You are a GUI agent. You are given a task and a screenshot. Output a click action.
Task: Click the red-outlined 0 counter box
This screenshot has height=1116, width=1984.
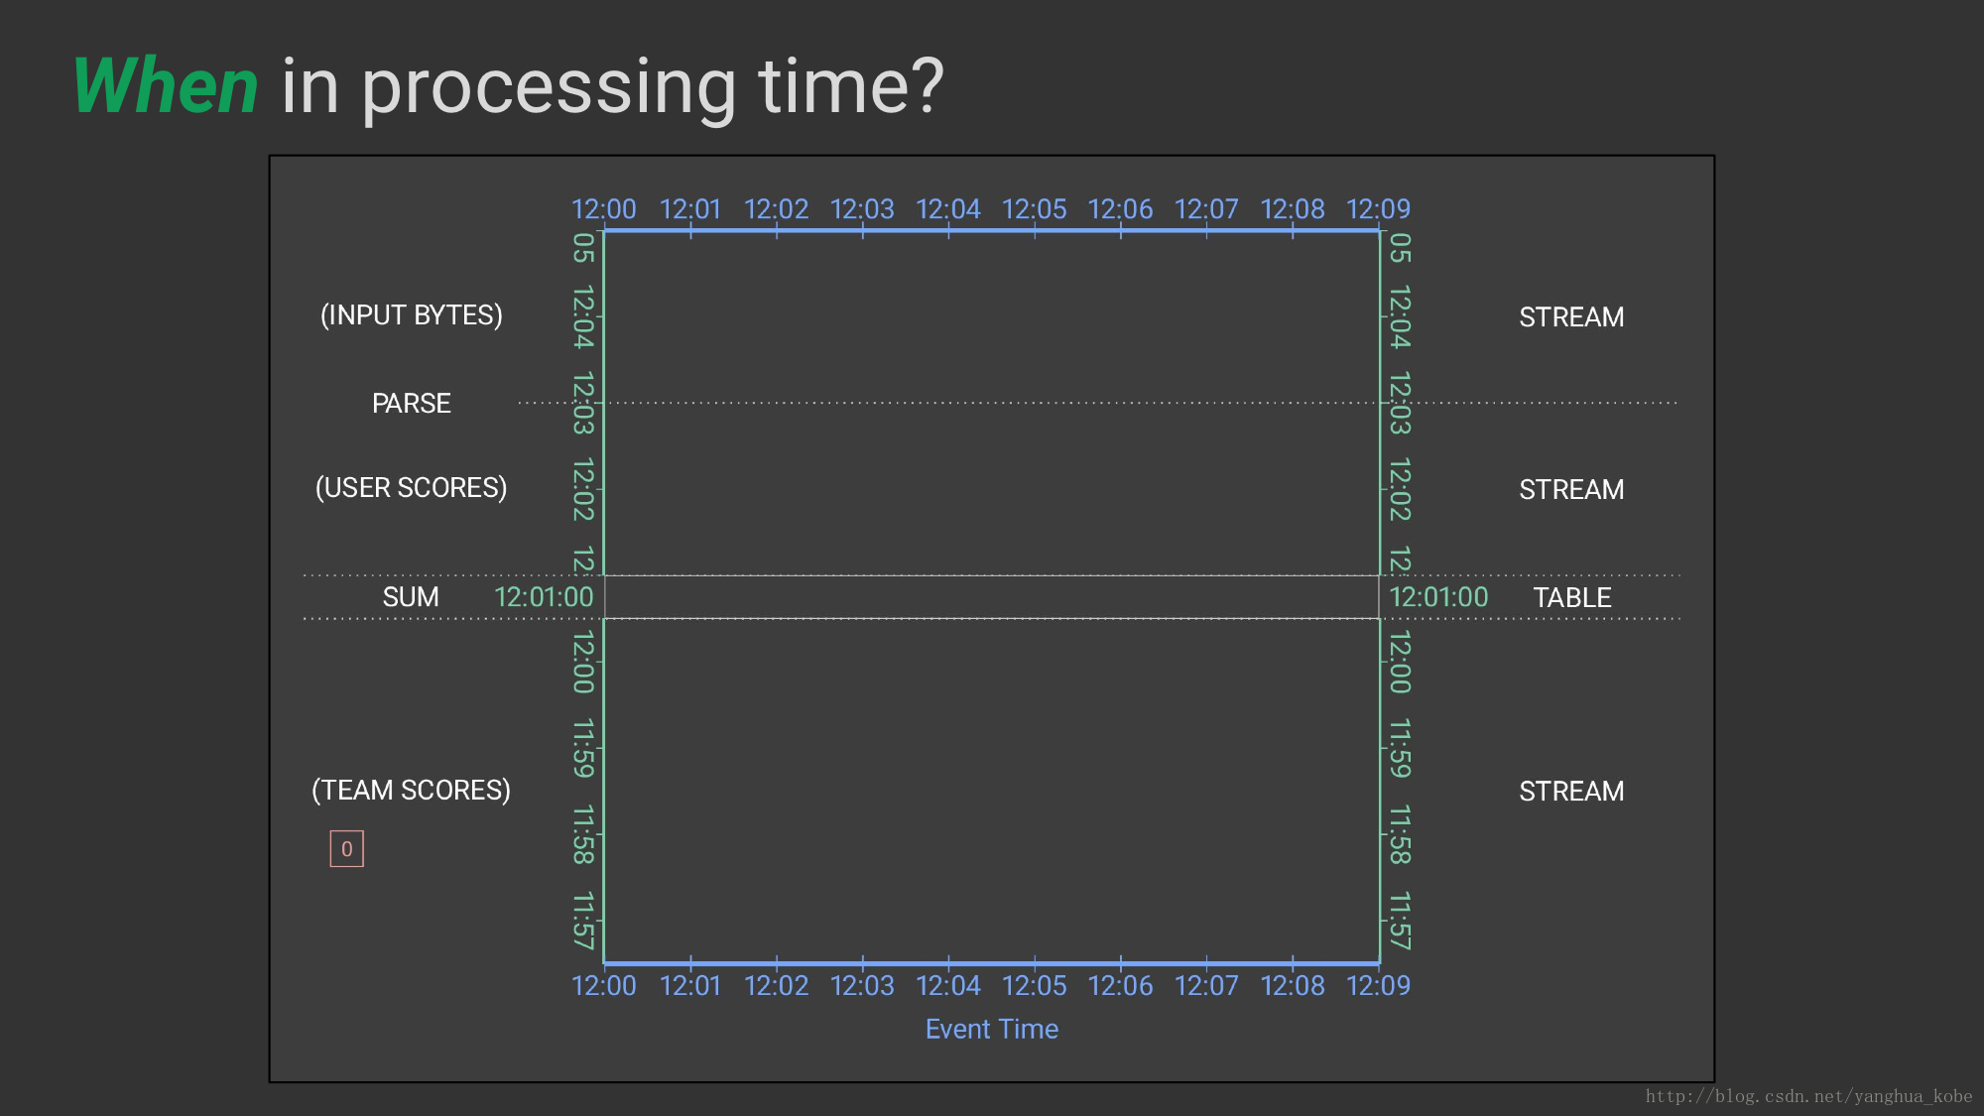pyautogui.click(x=346, y=849)
